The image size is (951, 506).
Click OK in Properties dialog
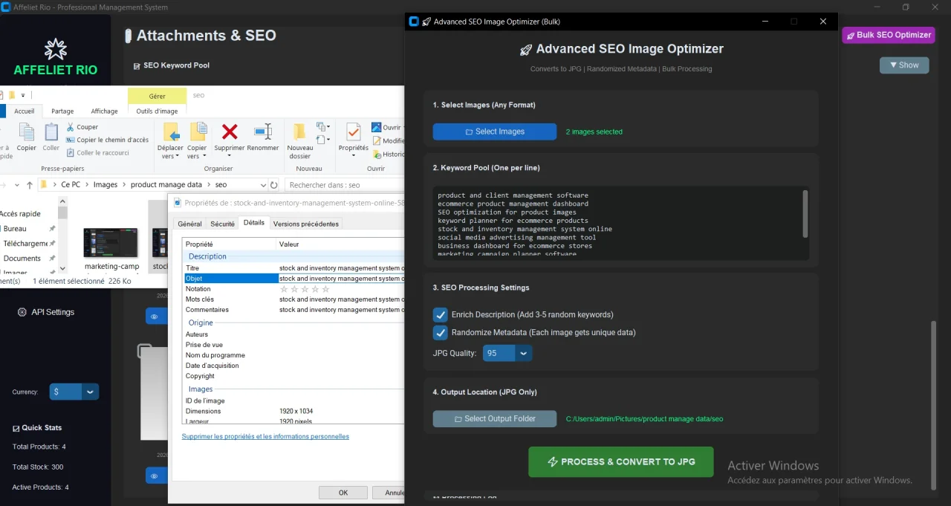(343, 493)
